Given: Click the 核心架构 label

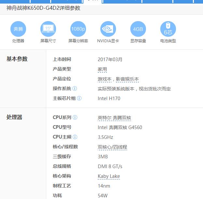Looking at the screenshot, I should (62, 176).
